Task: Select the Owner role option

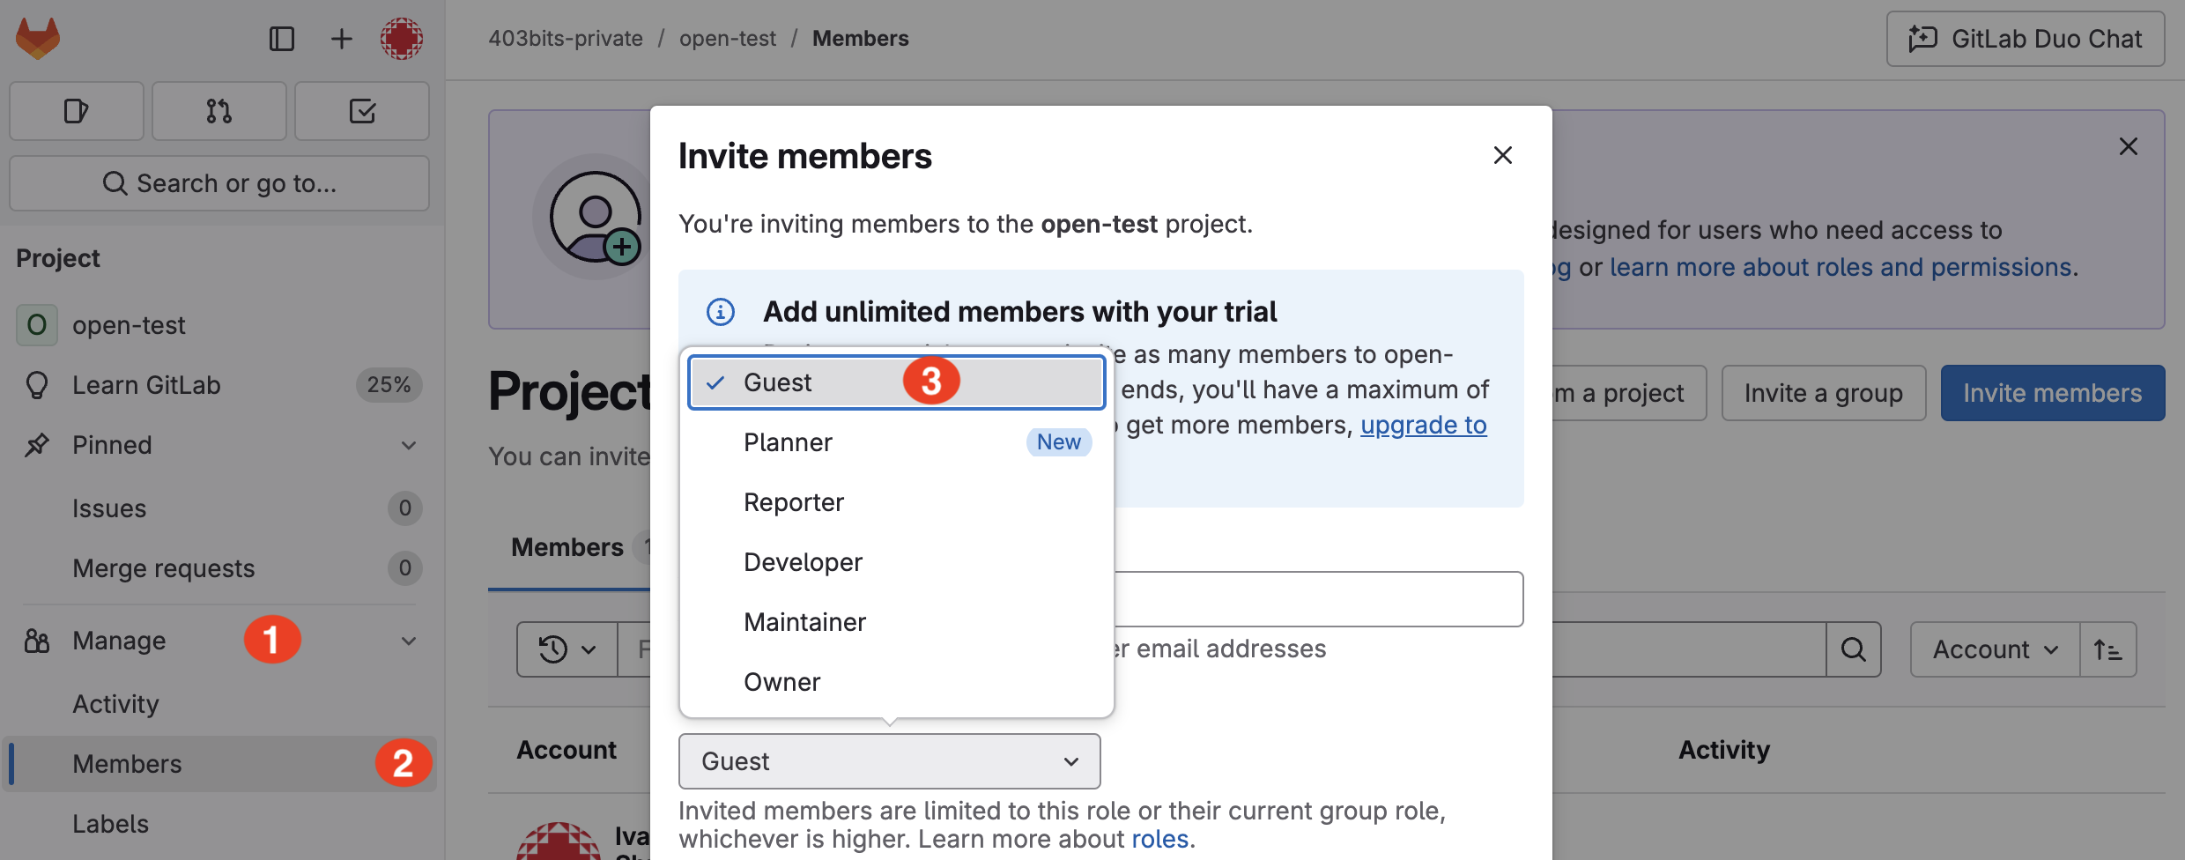Action: 897,682
